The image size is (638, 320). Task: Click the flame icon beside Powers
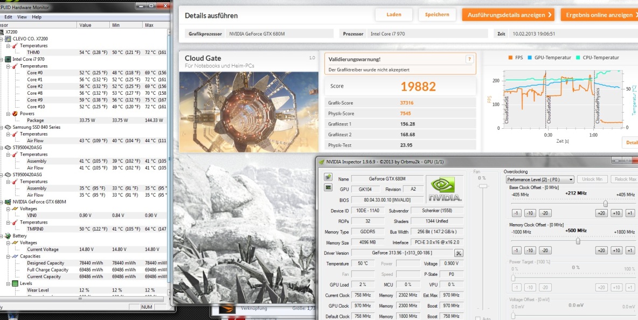click(16, 114)
